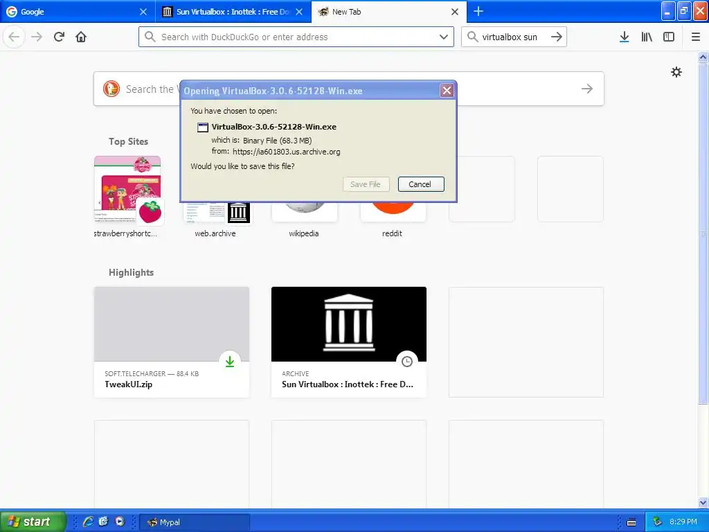Click the archive favicon badge on web.archive
Viewport: 709px width, 532px height.
[238, 212]
